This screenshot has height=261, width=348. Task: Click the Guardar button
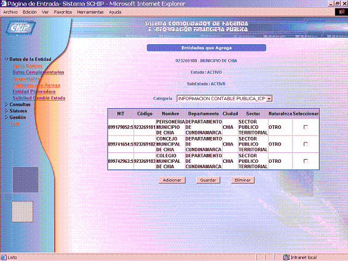click(208, 180)
